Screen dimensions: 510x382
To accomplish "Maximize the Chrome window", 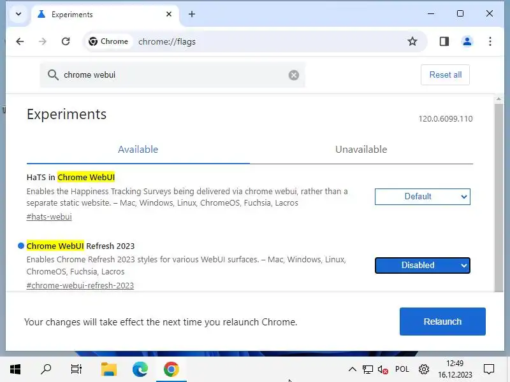I will [460, 13].
